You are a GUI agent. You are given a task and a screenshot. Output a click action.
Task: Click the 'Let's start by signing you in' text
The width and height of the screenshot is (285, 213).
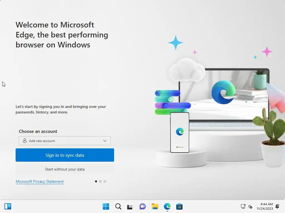point(61,109)
